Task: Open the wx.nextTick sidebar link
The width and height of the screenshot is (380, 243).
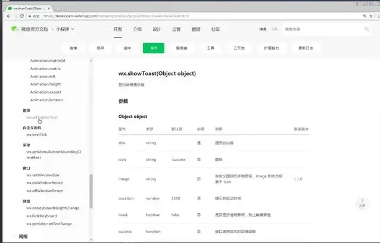Action: click(36, 135)
